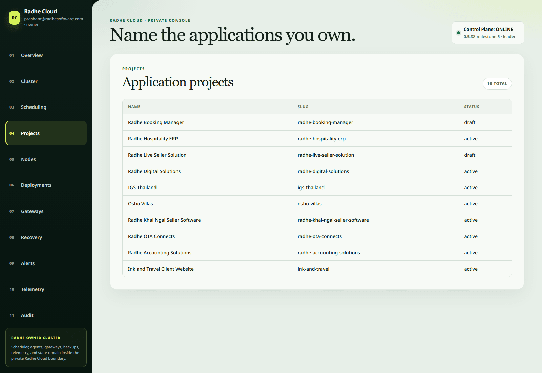Viewport: 542px width, 373px height.
Task: Go to the Cluster page
Action: (46, 81)
